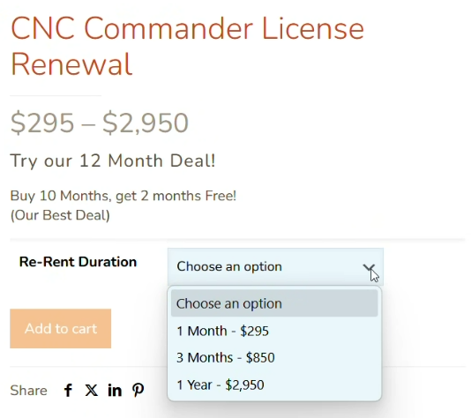The height and width of the screenshot is (418, 471).
Task: Click the CNC Commander License Renewal title
Action: [187, 46]
